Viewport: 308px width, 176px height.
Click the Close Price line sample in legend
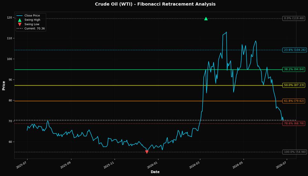click(x=20, y=16)
